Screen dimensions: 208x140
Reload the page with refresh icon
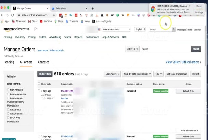tap(12, 15)
